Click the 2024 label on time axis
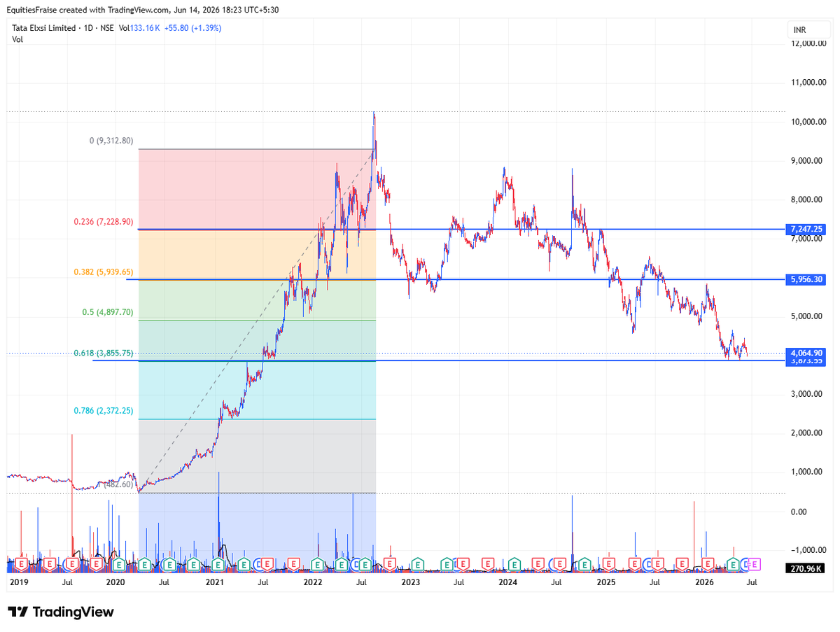The height and width of the screenshot is (632, 840). click(507, 582)
